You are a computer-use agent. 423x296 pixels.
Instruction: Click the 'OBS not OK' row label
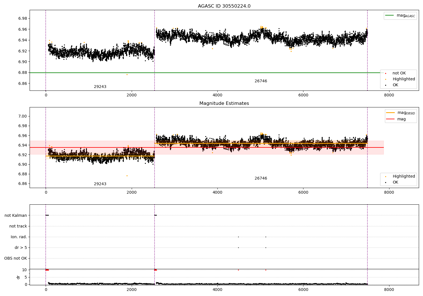pos(16,258)
